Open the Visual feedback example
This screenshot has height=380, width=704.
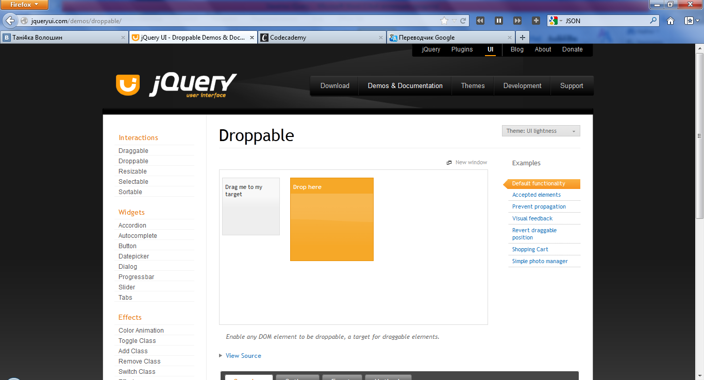click(x=532, y=219)
